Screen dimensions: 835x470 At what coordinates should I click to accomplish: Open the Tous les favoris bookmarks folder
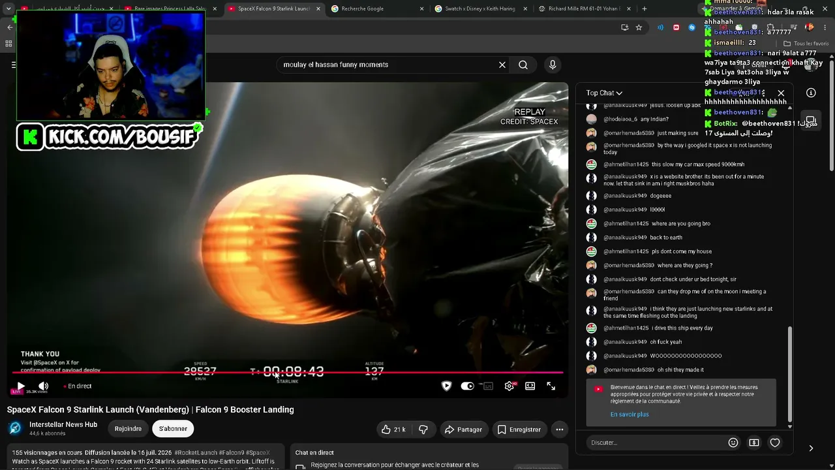pyautogui.click(x=806, y=44)
